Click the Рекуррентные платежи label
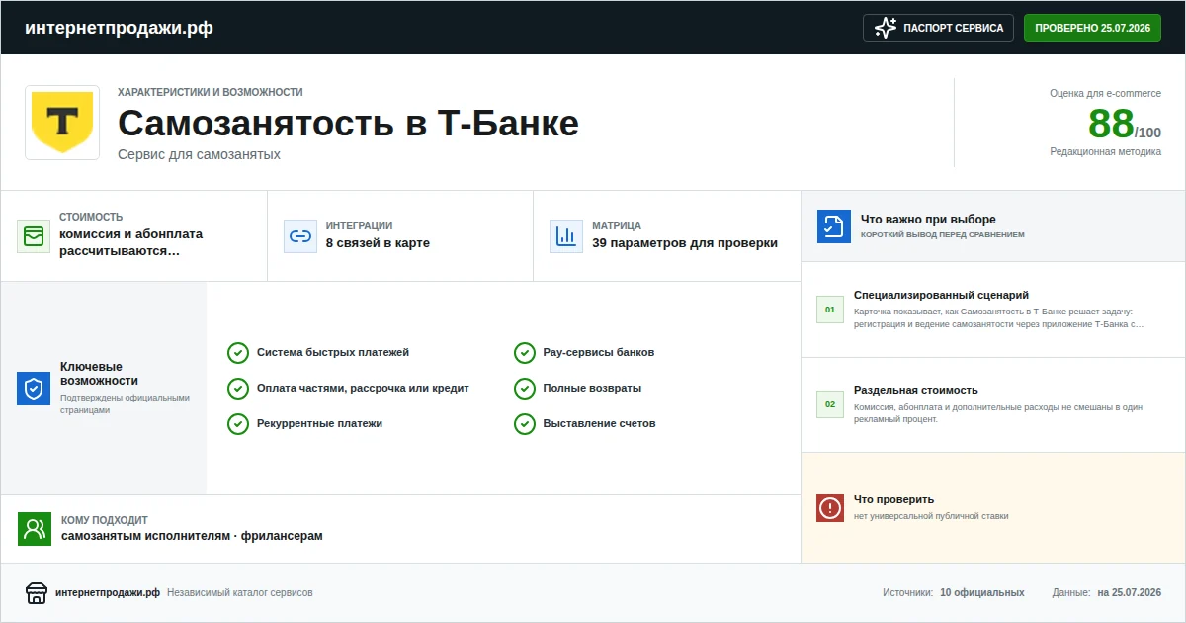 pos(319,424)
